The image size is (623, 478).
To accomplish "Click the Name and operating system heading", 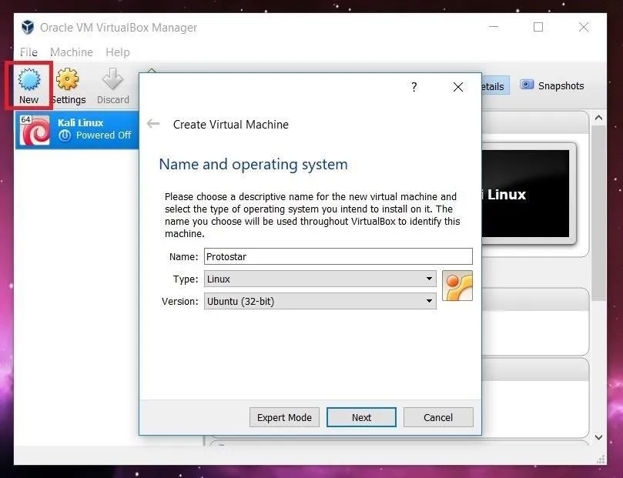I will click(253, 165).
